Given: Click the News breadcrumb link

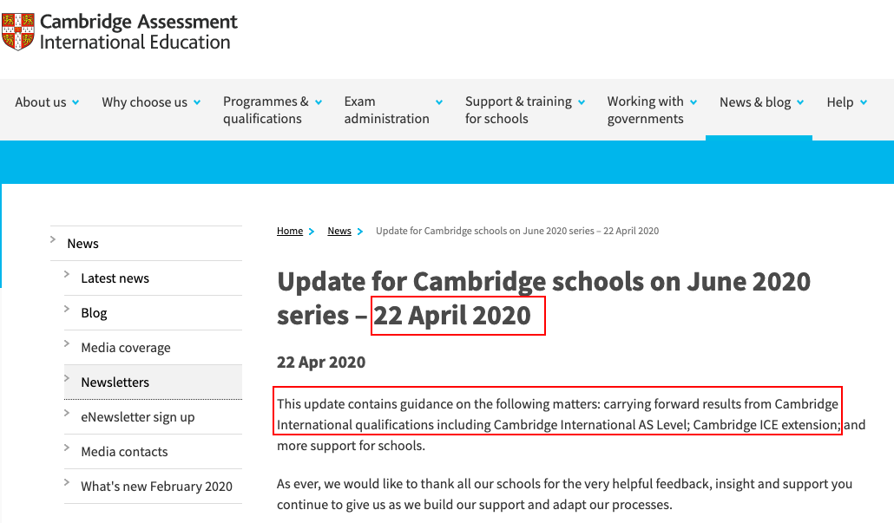Looking at the screenshot, I should click(x=339, y=231).
